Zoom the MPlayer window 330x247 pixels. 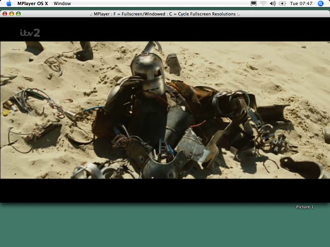(x=18, y=14)
